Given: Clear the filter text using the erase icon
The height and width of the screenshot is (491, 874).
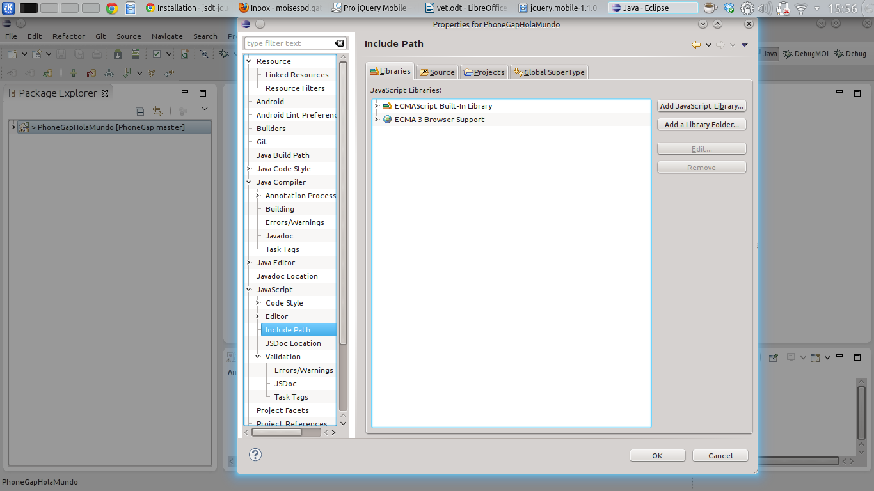Looking at the screenshot, I should click(338, 43).
